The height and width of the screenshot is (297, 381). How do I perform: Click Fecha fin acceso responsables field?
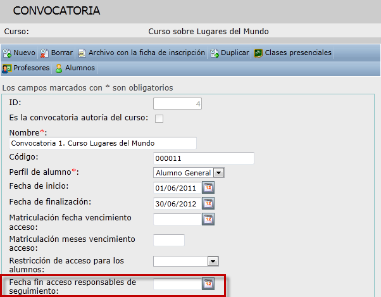tap(177, 284)
